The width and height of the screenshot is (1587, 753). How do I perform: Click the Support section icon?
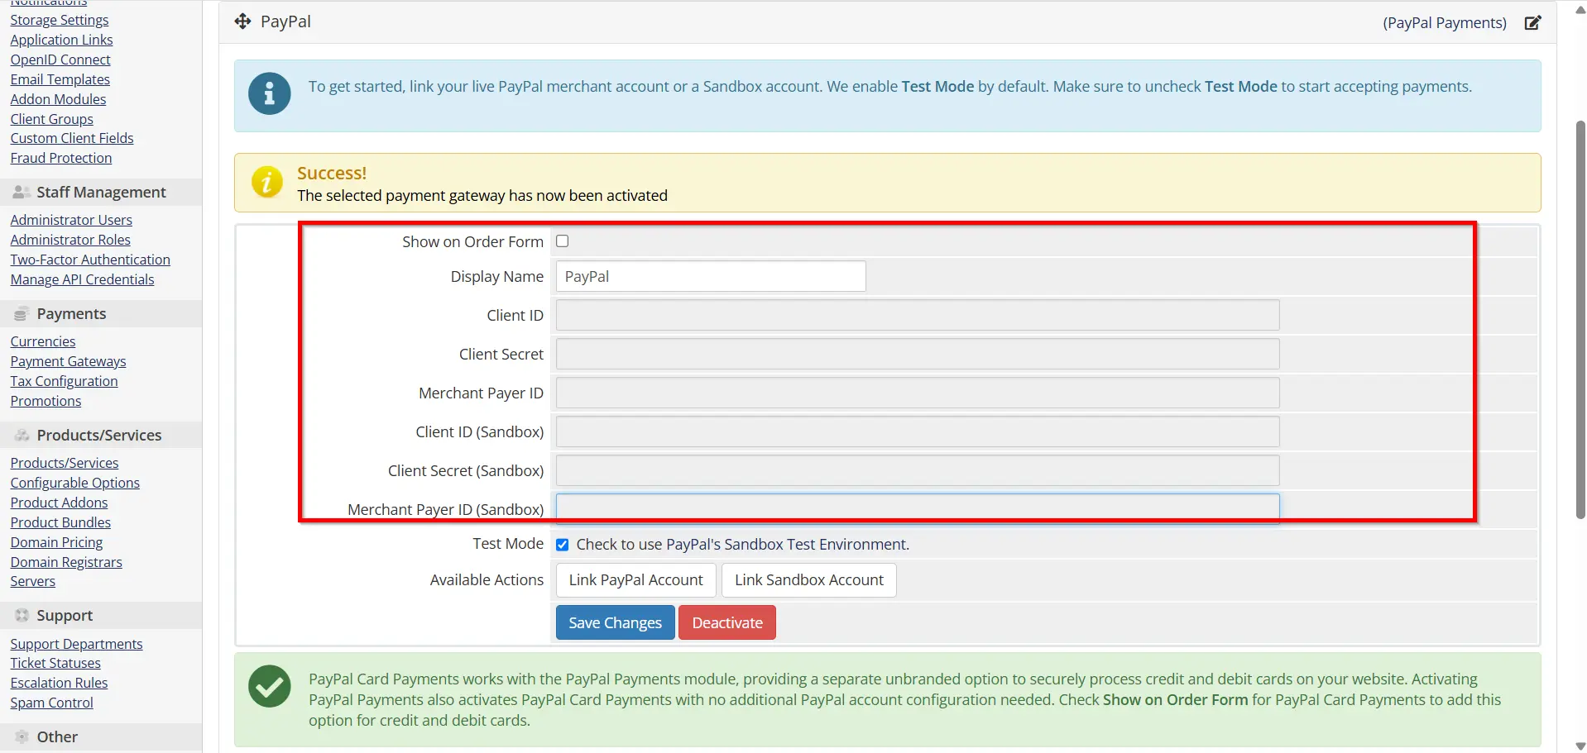(22, 616)
